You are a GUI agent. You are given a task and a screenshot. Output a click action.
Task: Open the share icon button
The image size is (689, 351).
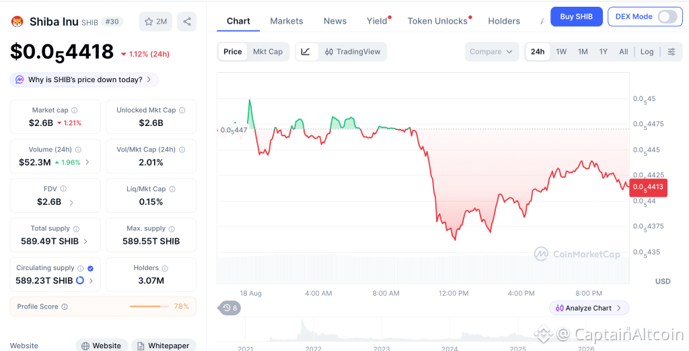pos(187,22)
